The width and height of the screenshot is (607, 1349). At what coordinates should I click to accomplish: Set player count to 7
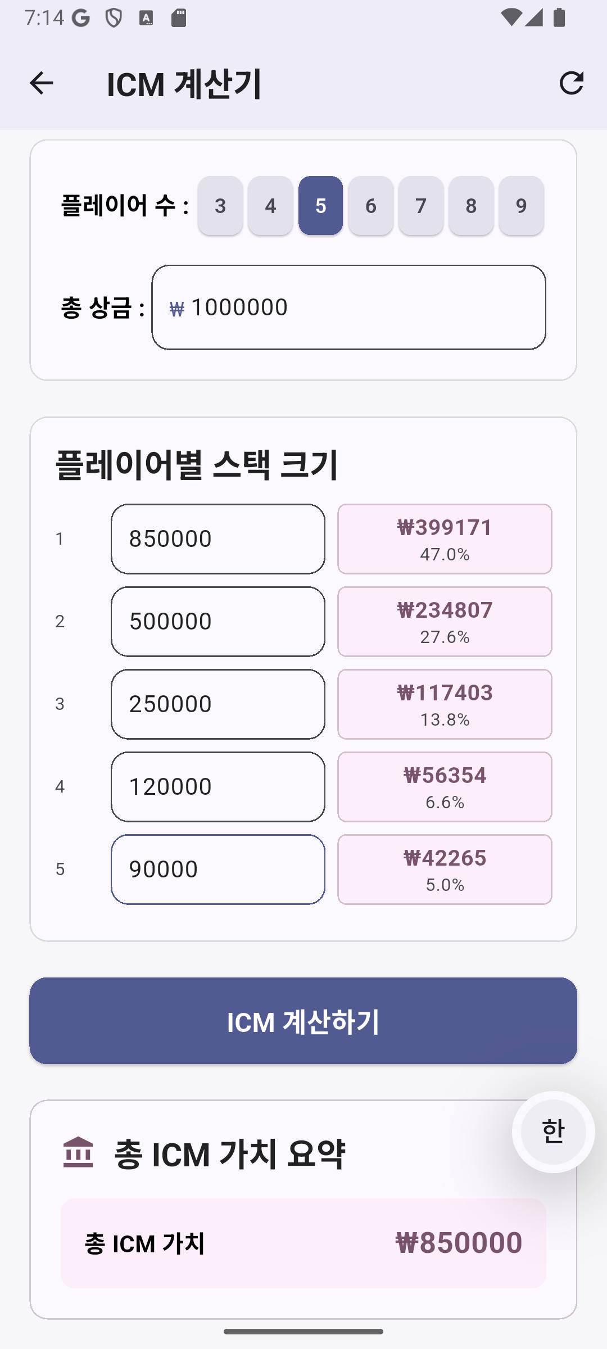click(x=421, y=206)
